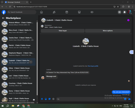Open Windows taskbar search

click(8, 106)
